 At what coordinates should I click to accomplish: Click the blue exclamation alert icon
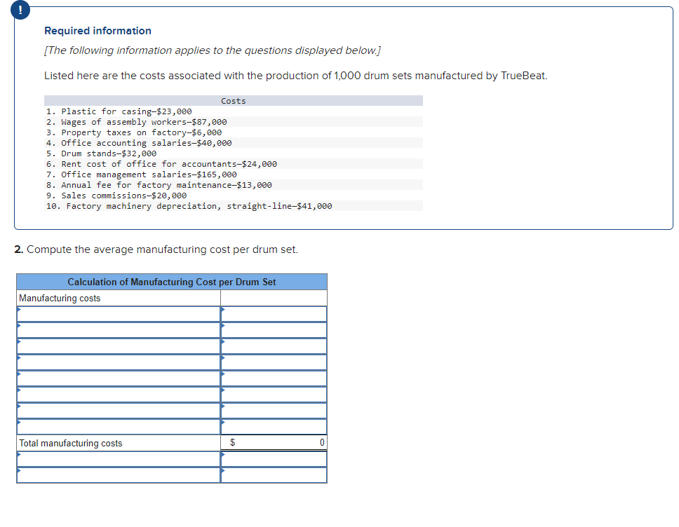20,10
